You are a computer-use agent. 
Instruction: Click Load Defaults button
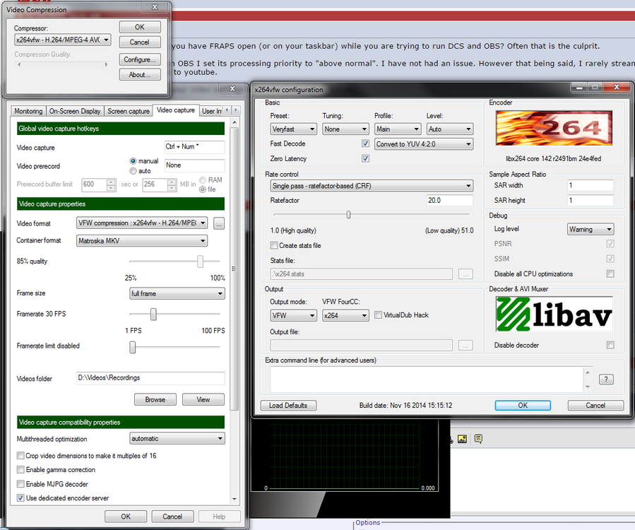pyautogui.click(x=288, y=405)
